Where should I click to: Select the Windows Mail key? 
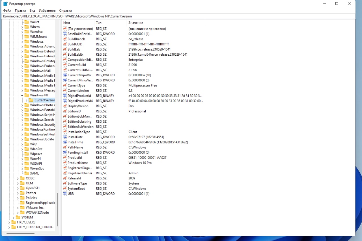40,71
